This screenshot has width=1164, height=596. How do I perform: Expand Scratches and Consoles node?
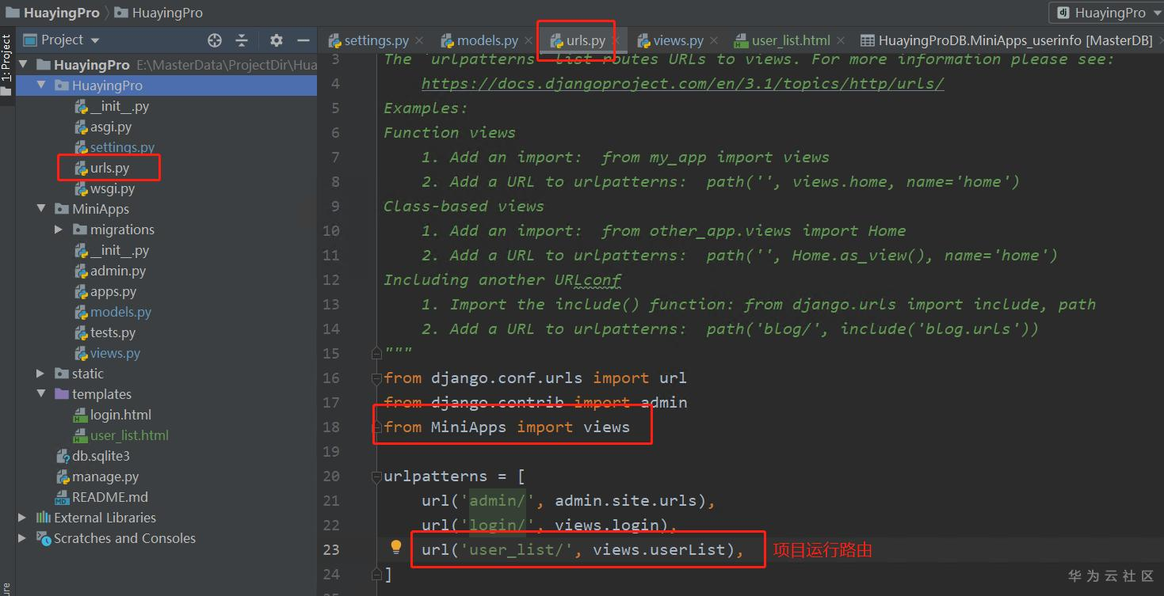pos(23,538)
